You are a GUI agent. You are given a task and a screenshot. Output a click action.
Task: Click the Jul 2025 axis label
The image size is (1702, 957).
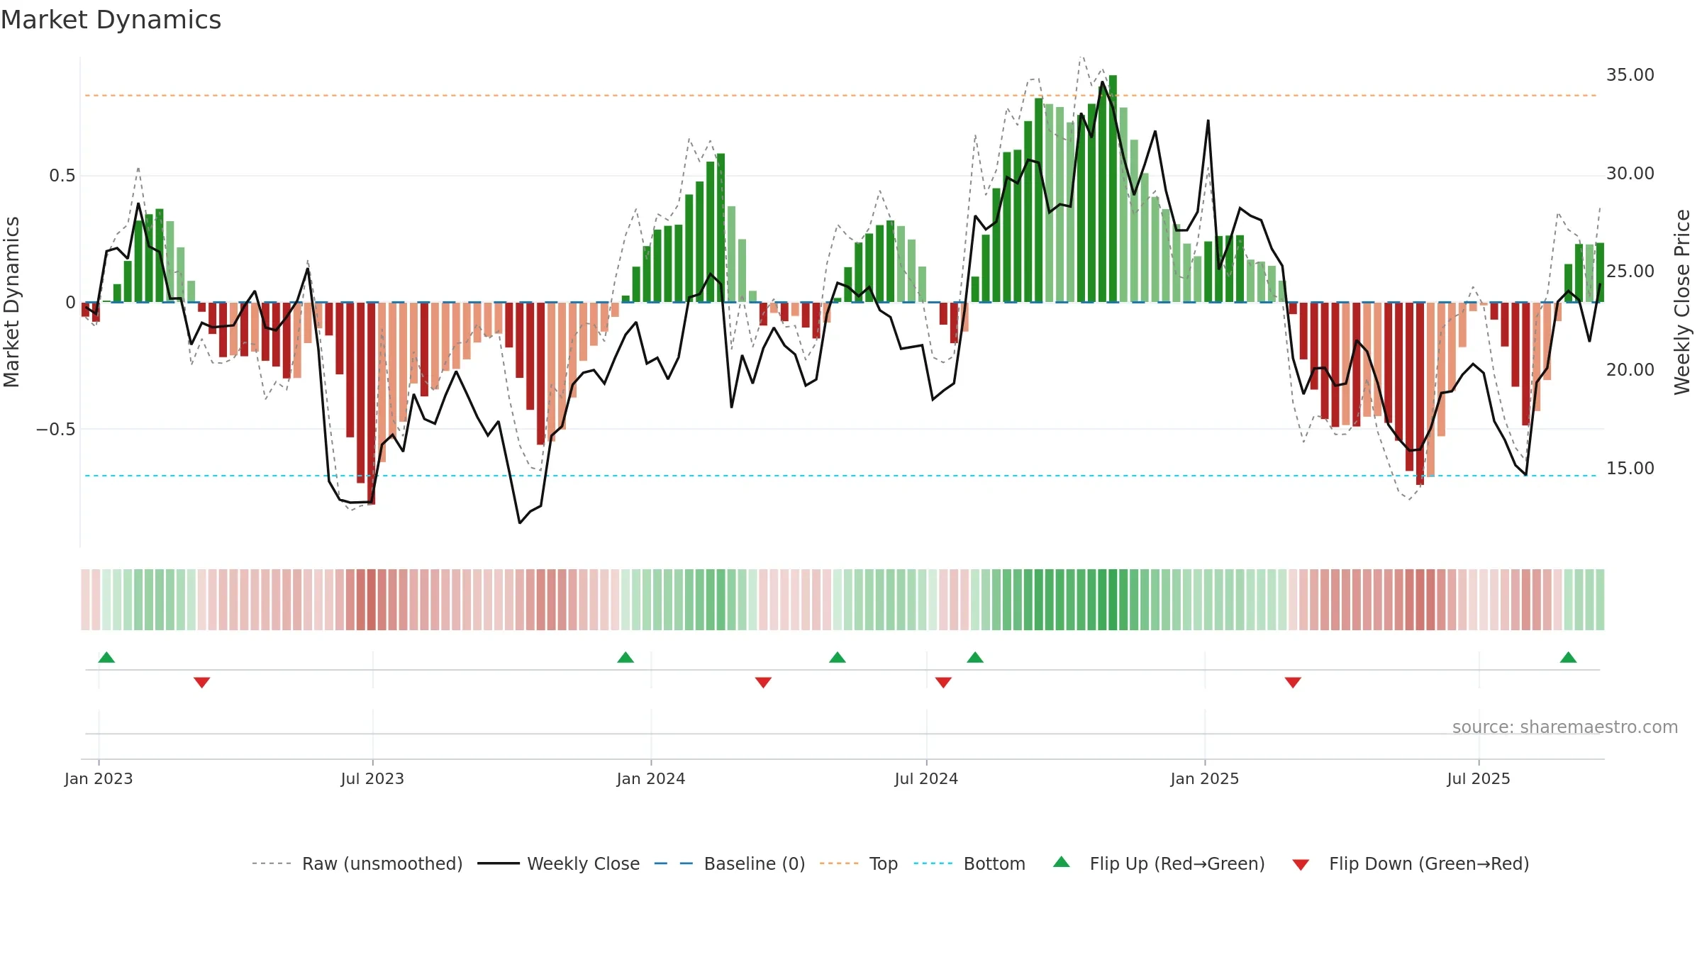1479,778
